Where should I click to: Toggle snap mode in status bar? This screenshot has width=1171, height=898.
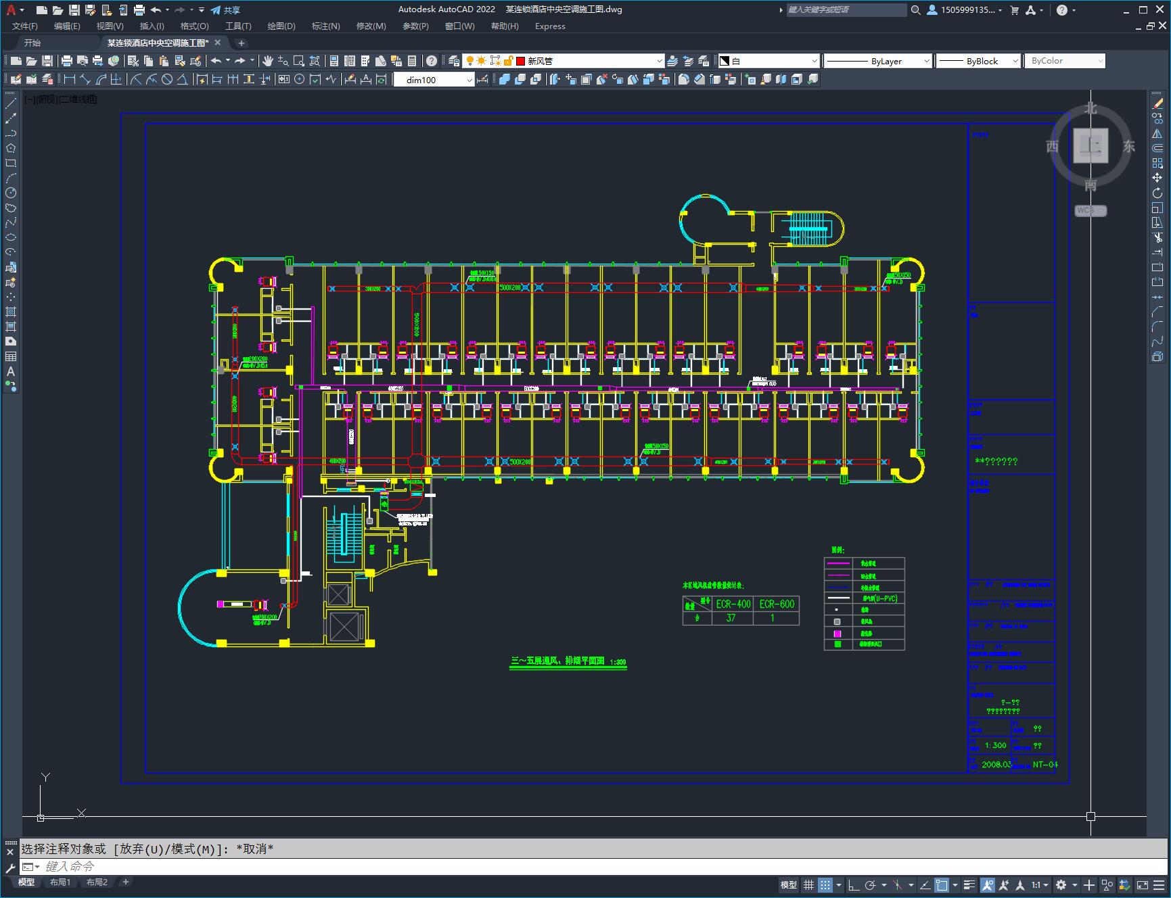pos(825,884)
